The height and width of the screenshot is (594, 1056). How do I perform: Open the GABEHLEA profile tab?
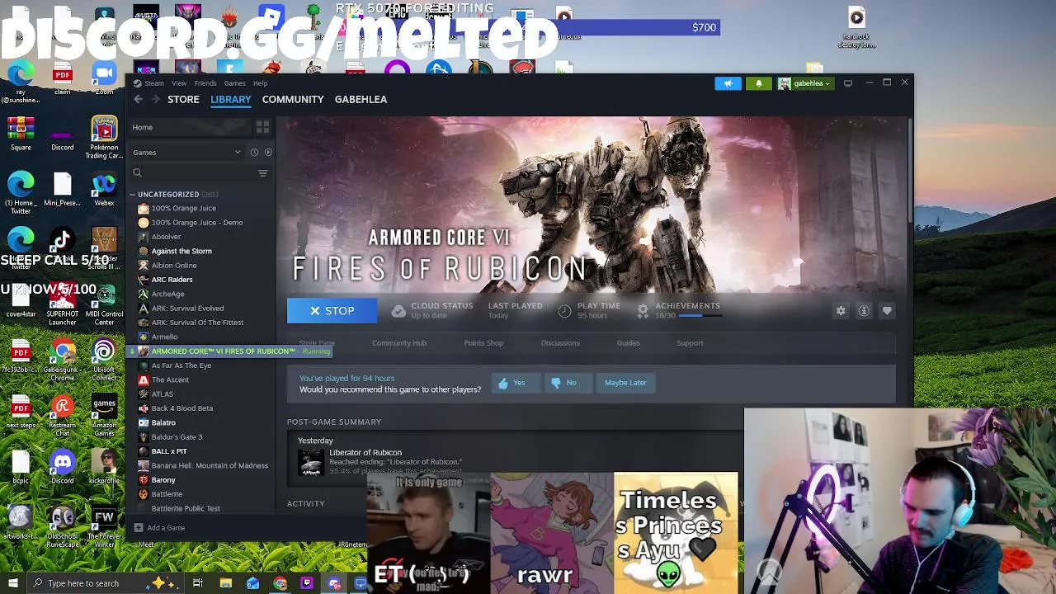[361, 99]
